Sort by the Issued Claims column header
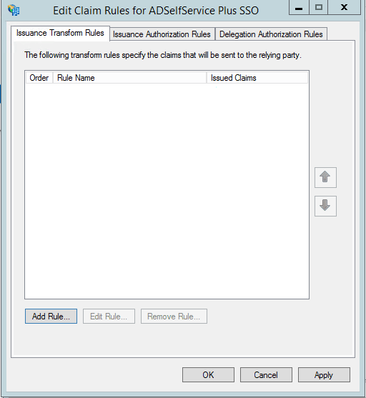 (257, 78)
